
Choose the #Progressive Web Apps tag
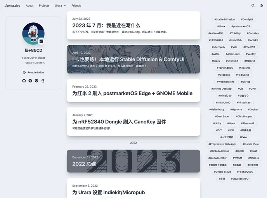(x=222, y=144)
